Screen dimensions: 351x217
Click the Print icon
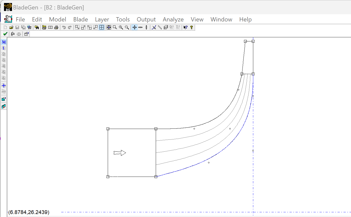tap(56, 27)
